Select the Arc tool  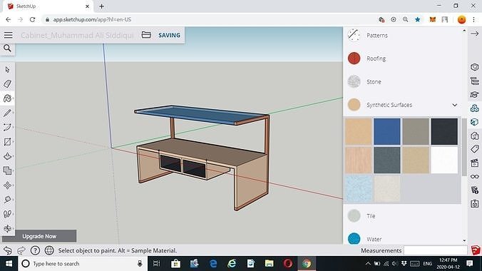[7, 127]
